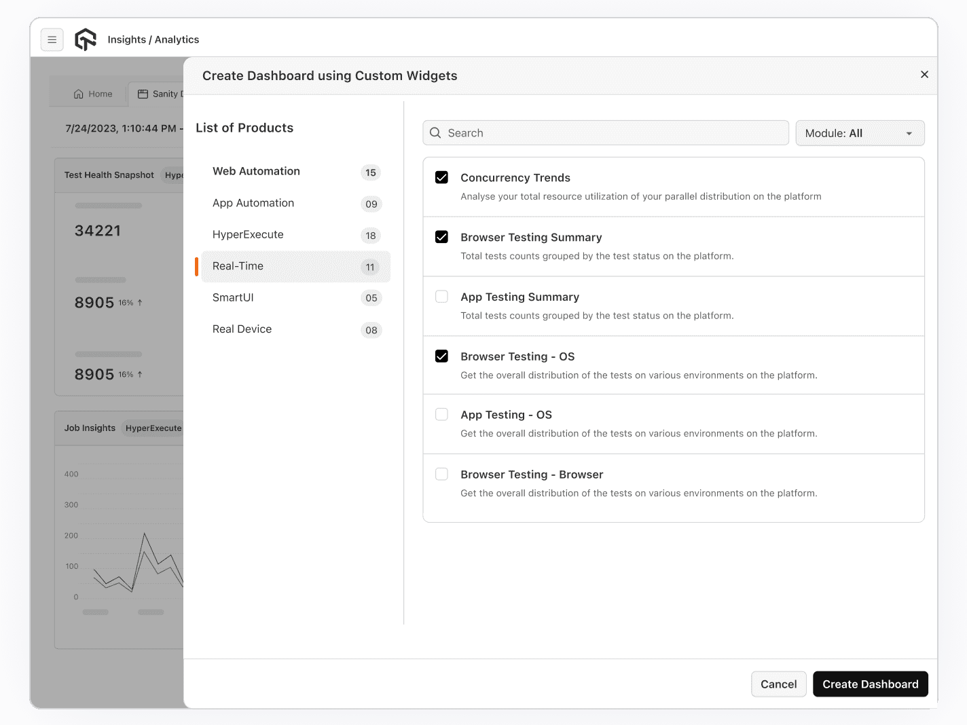Open the Module: All dropdown
967x725 pixels.
tap(860, 133)
